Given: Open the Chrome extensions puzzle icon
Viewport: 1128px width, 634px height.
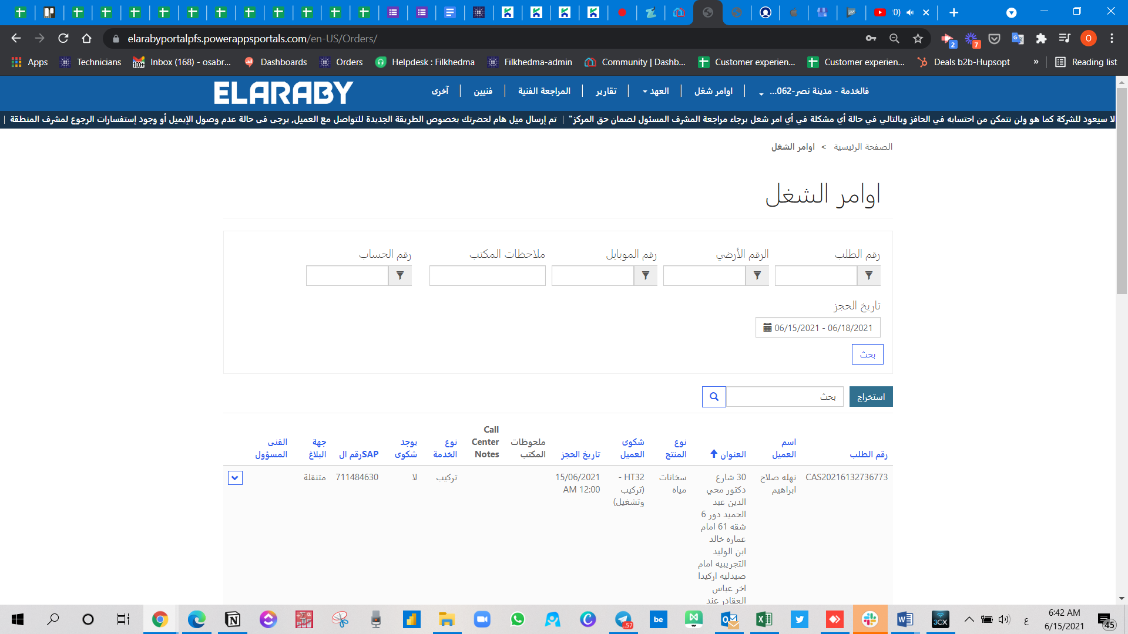Looking at the screenshot, I should point(1041,39).
